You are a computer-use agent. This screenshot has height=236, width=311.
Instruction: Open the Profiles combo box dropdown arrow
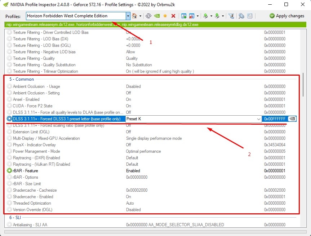128,16
